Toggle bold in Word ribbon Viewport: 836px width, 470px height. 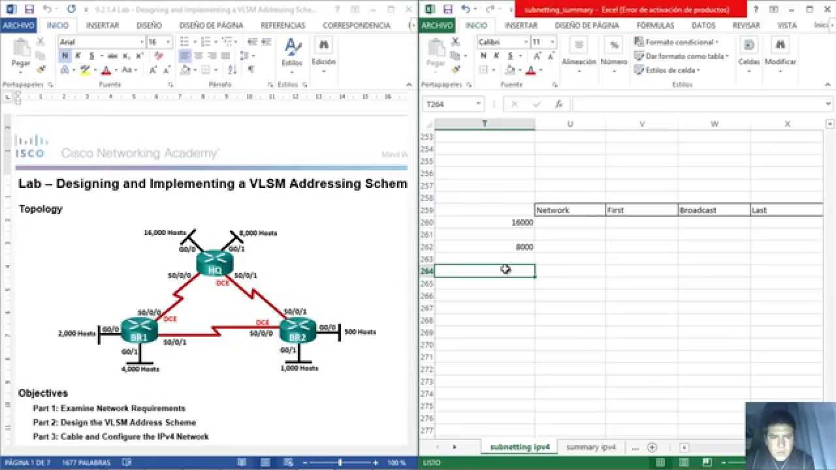coord(65,55)
